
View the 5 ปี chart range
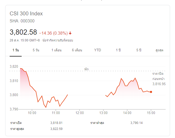tap(139, 50)
